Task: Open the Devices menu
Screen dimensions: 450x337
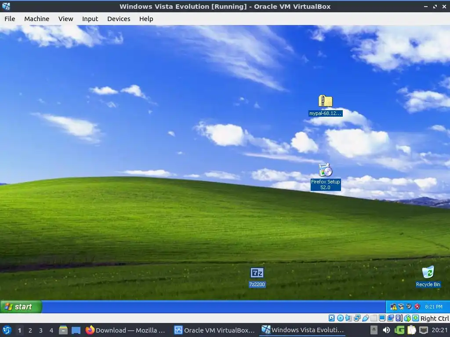Action: pos(119,18)
